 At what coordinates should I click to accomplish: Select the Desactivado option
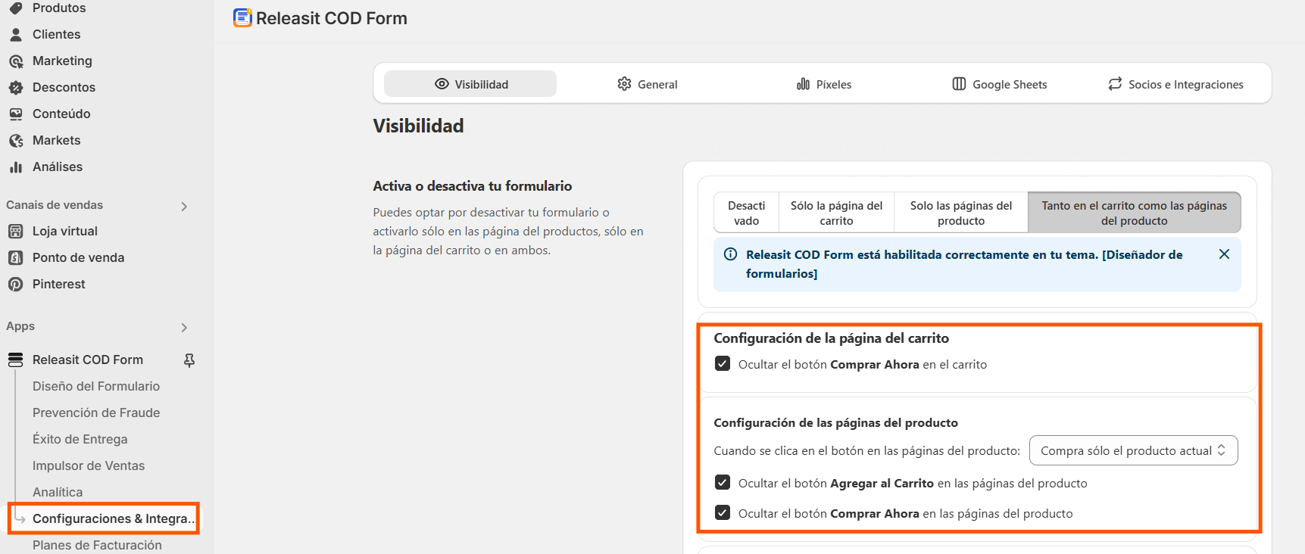click(x=747, y=213)
